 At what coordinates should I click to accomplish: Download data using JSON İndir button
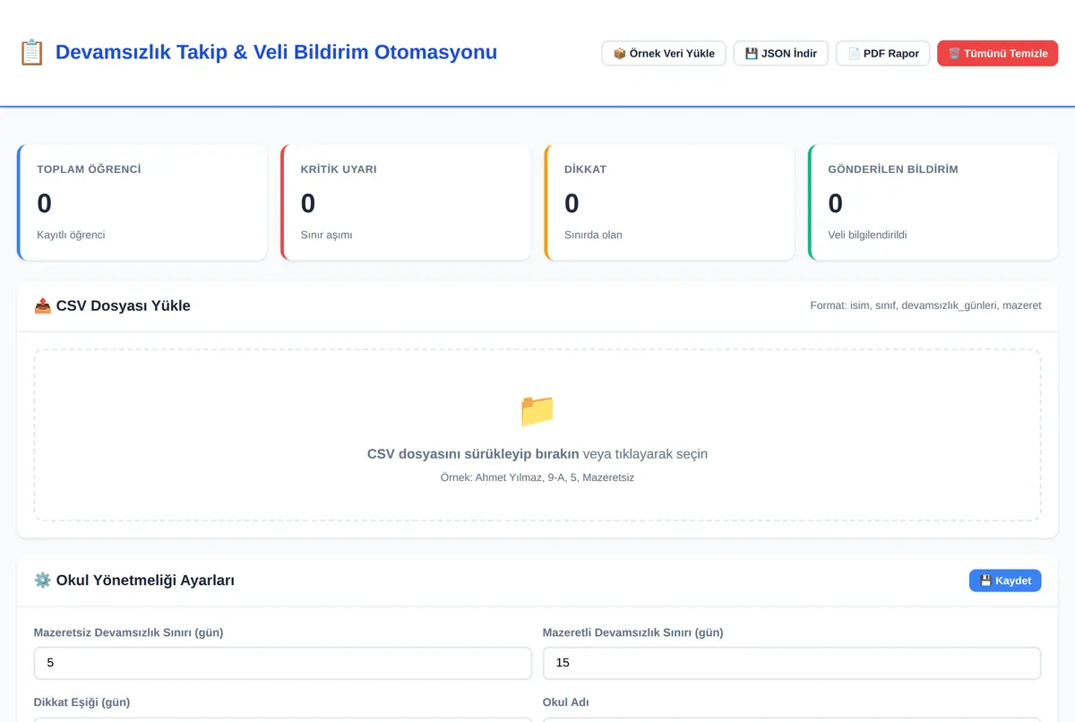pyautogui.click(x=781, y=53)
